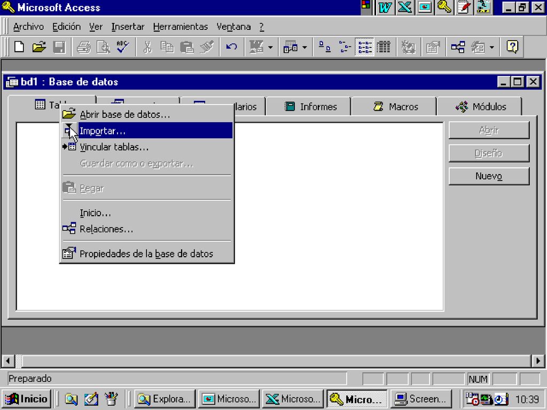This screenshot has width=547, height=410.
Task: Open the Code editor toolbar icon
Action: tap(408, 47)
